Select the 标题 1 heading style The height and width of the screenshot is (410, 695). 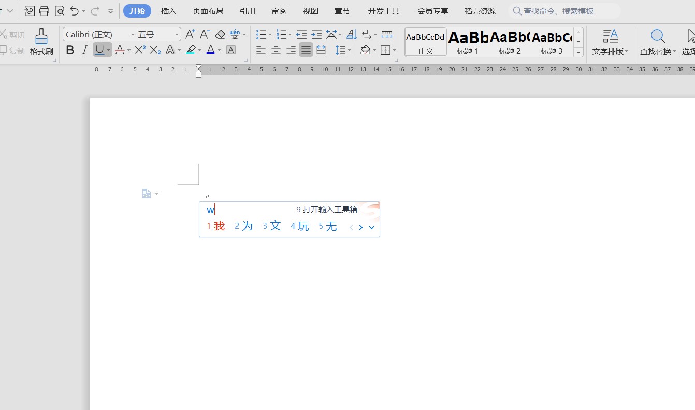click(468, 42)
